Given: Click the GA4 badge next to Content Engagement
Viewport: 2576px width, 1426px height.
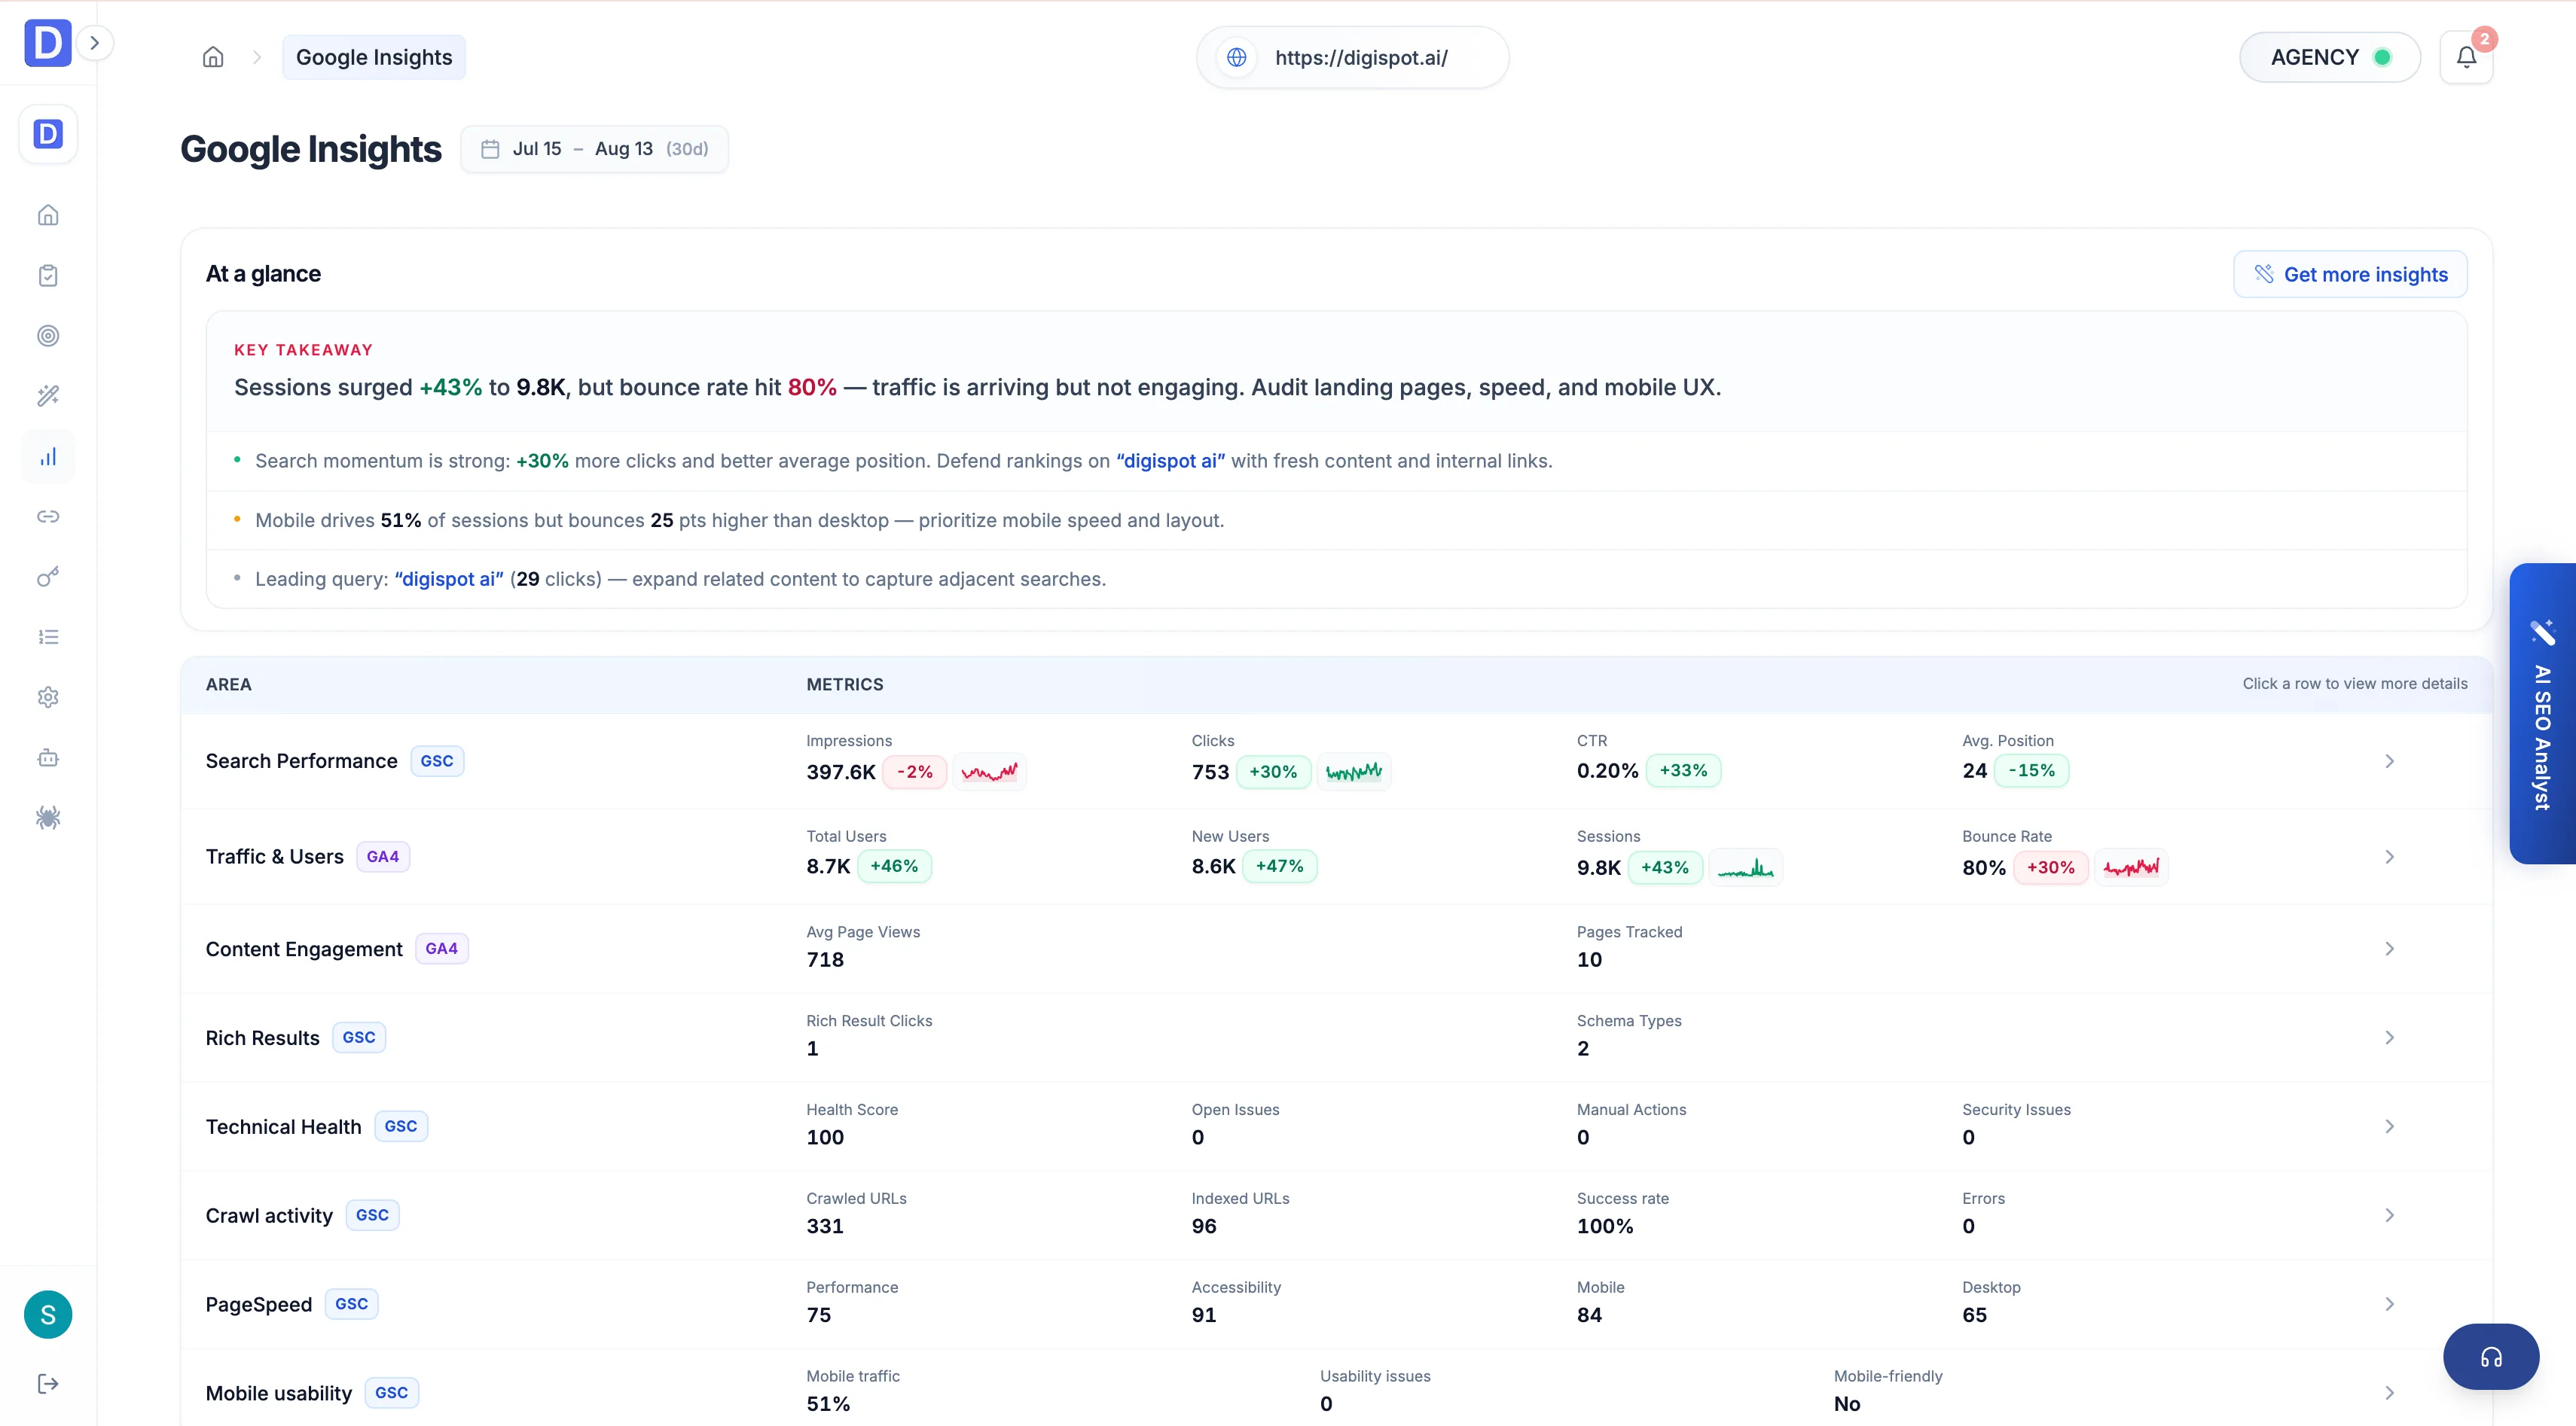Looking at the screenshot, I should [x=441, y=949].
